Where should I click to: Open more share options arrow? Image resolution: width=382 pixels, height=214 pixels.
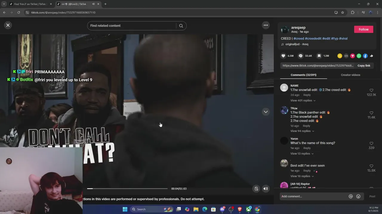[372, 56]
